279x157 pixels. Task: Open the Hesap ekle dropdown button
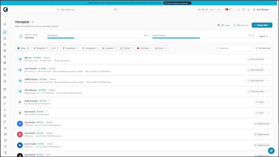[262, 25]
